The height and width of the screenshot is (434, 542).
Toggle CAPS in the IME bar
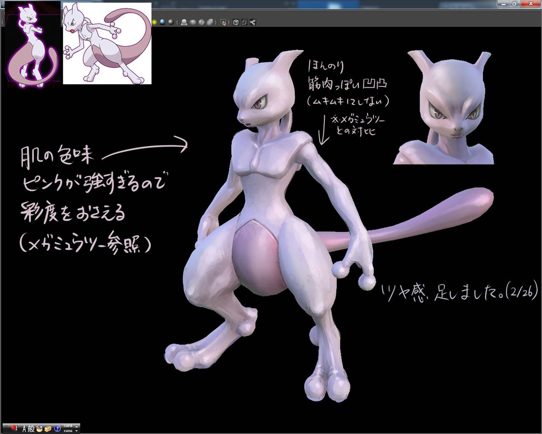[68, 426]
